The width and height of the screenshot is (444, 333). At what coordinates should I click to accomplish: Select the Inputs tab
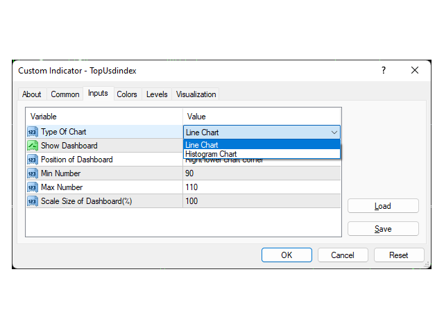point(98,93)
